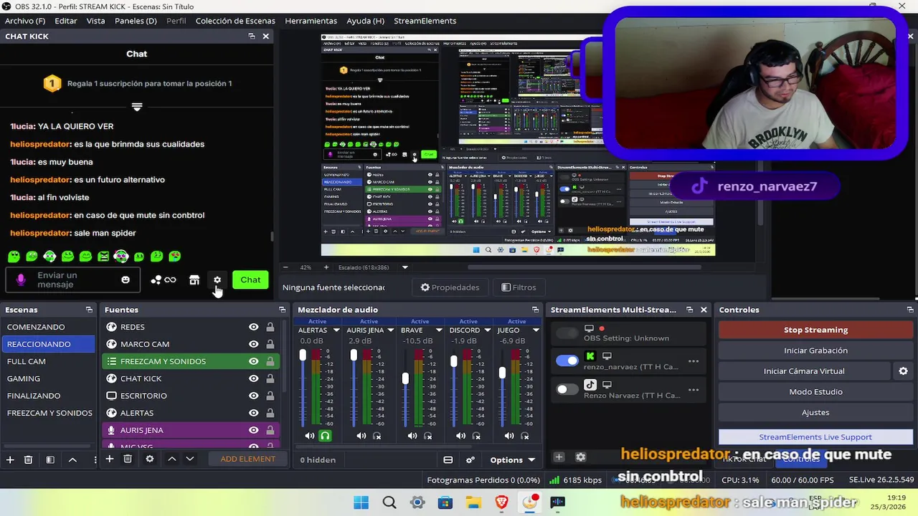Toggle visibility of REDES source
The width and height of the screenshot is (918, 516).
[253, 327]
